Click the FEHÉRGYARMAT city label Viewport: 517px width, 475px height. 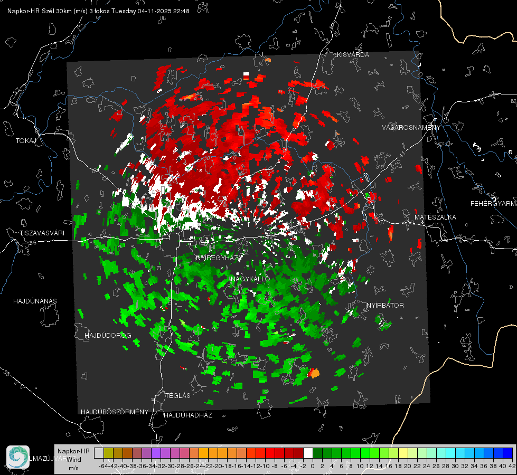pos(494,204)
